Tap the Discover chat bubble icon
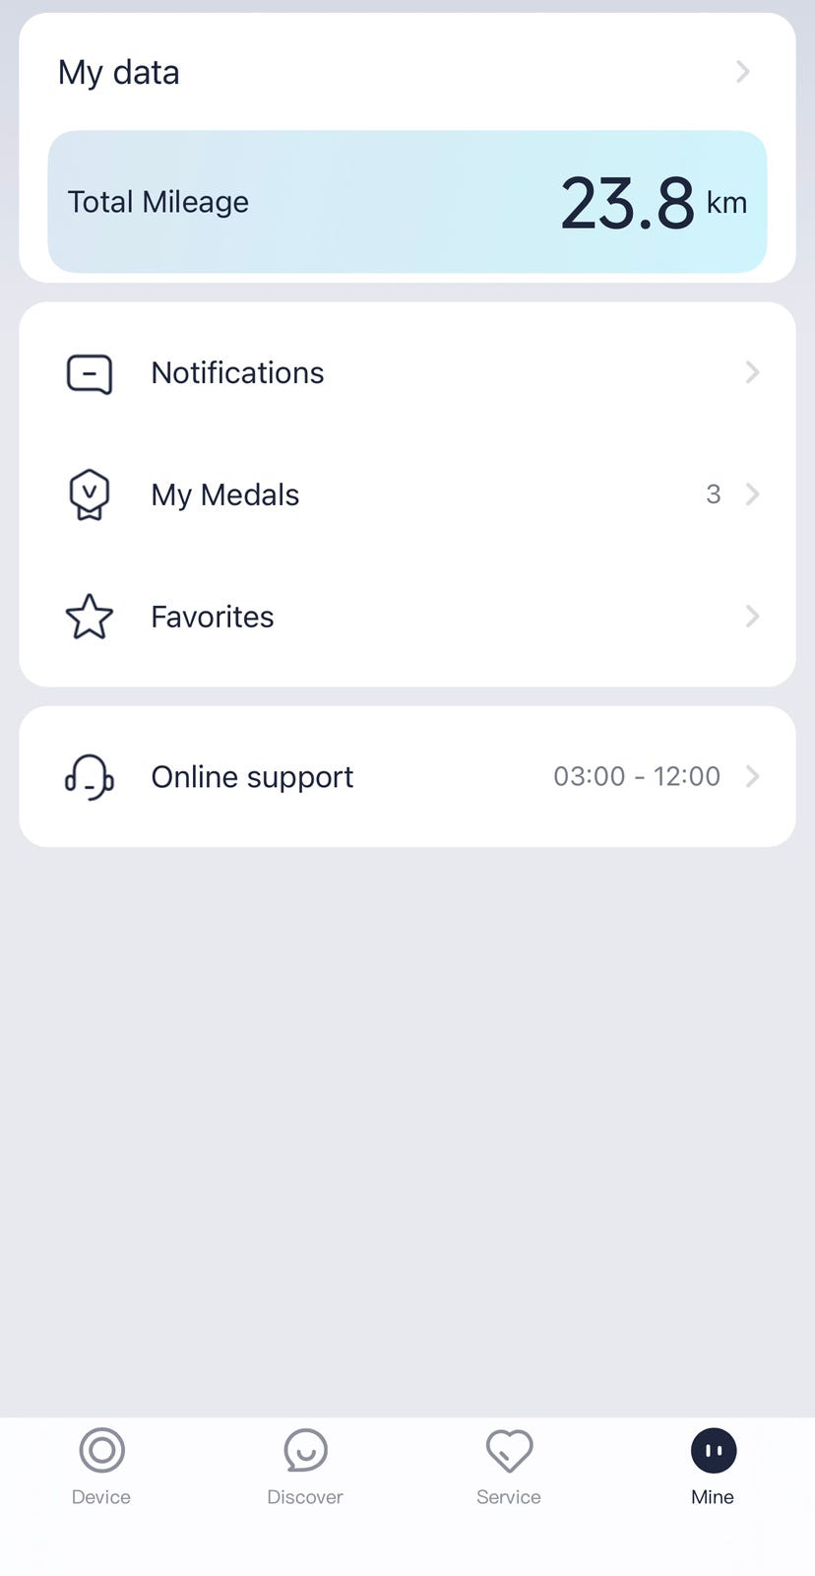Viewport: 815px width, 1576px height. 305,1450
